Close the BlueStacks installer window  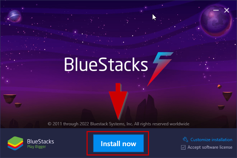(227, 10)
